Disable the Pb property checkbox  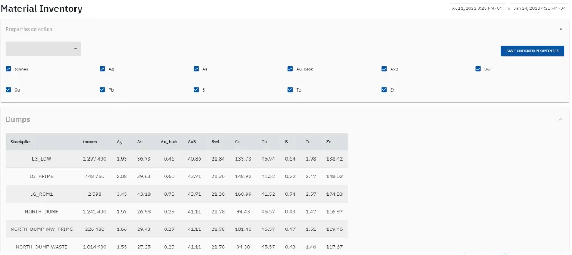(x=102, y=89)
